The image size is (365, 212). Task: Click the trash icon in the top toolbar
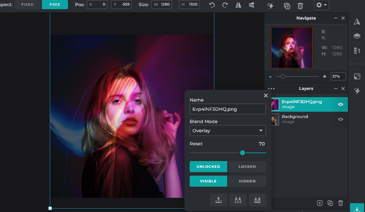300,5
